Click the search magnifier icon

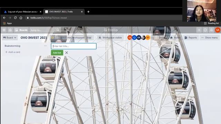coord(58,30)
